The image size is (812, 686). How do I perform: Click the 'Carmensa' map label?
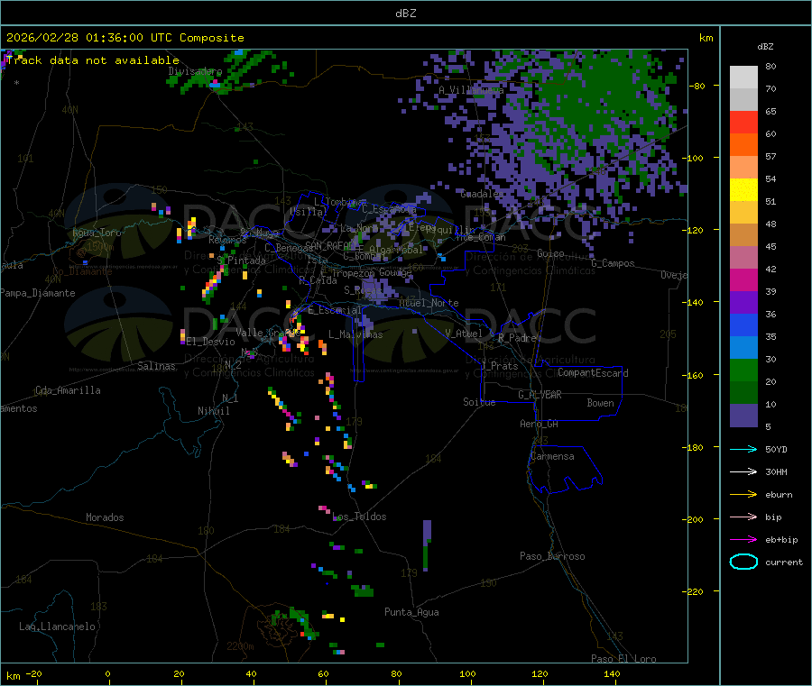point(552,456)
